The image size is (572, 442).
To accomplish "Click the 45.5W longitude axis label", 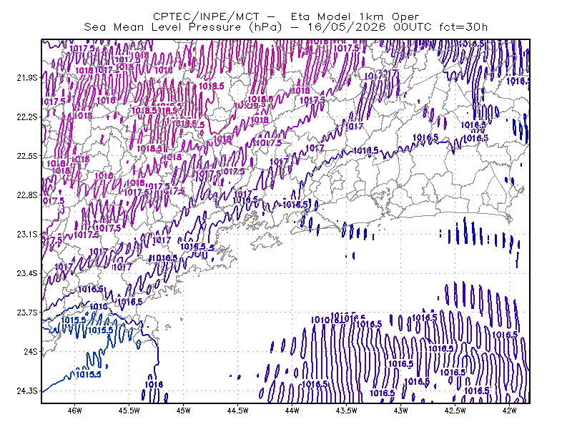I will (x=129, y=411).
